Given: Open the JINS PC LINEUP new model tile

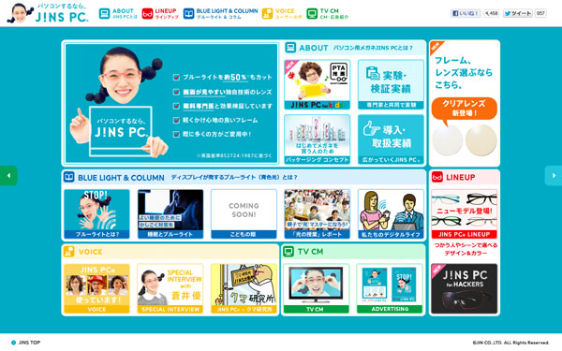Looking at the screenshot, I should 465,213.
